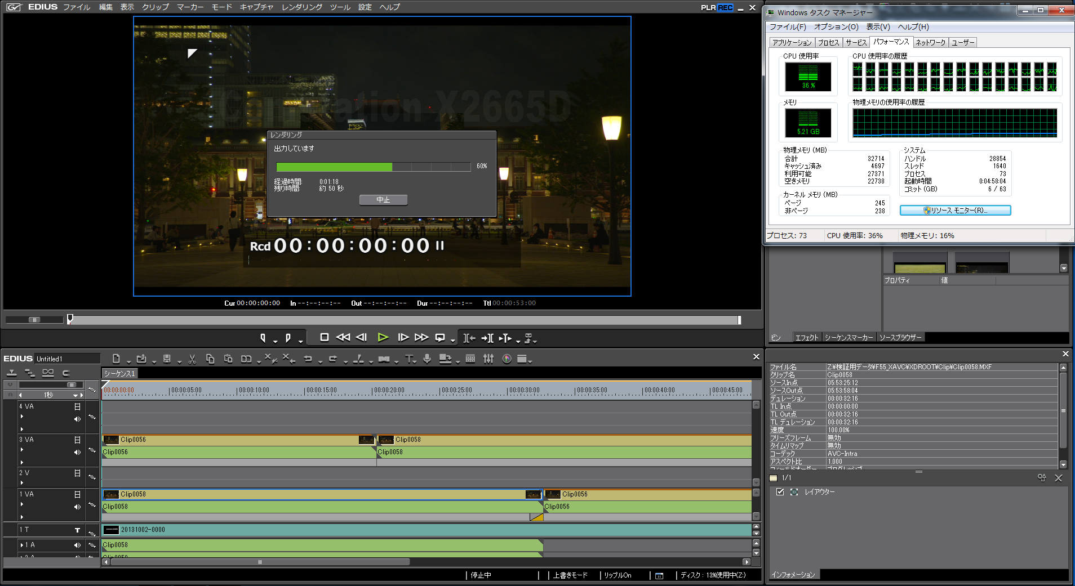Open the ファイル menu in EDIUS
1075x586 pixels.
tap(77, 7)
